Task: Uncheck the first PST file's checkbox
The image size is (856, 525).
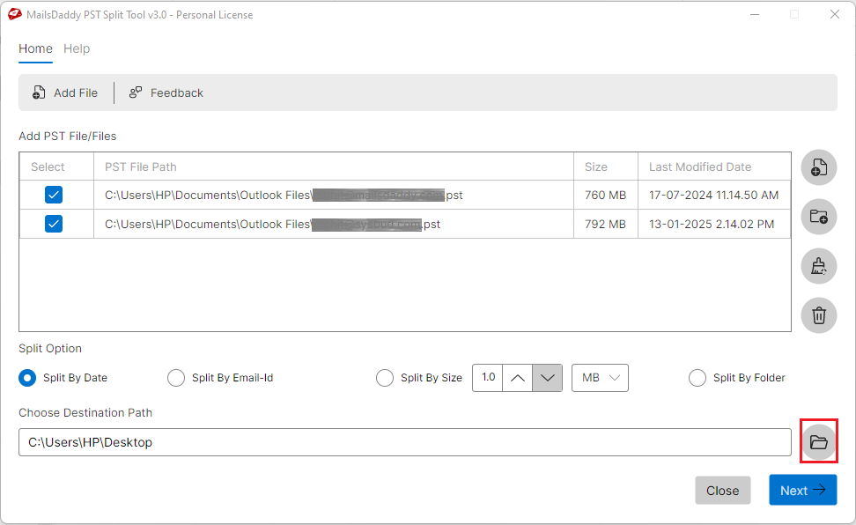Action: (x=53, y=195)
